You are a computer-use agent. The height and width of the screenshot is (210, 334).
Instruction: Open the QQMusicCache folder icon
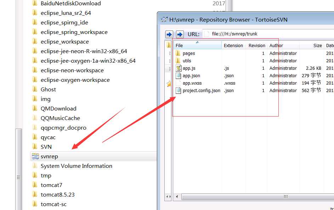click(x=35, y=118)
